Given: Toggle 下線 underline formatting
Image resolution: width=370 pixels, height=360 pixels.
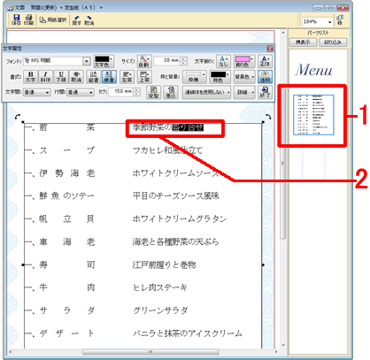Looking at the screenshot, I should (61, 77).
